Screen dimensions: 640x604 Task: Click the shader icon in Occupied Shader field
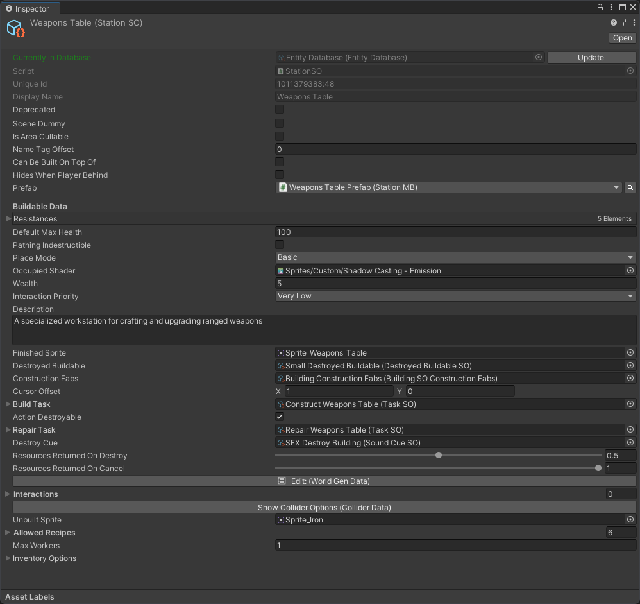281,270
